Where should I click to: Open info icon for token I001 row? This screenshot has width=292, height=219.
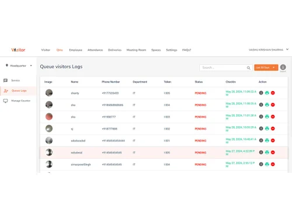(261, 140)
